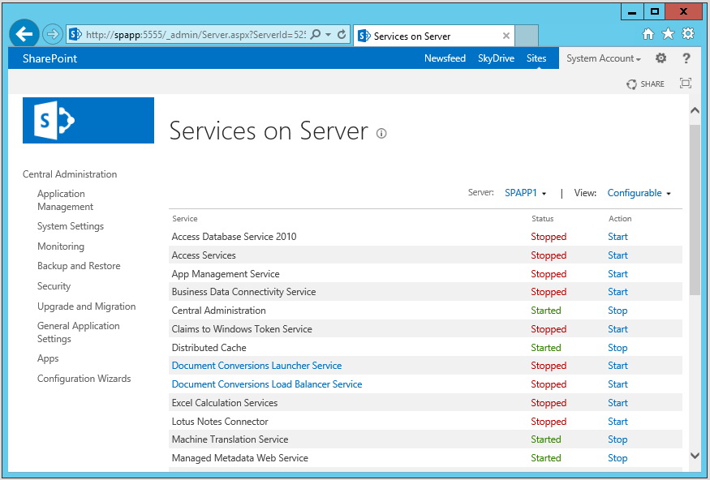
Task: Click the Excel Calculation Services row name
Action: click(x=225, y=403)
